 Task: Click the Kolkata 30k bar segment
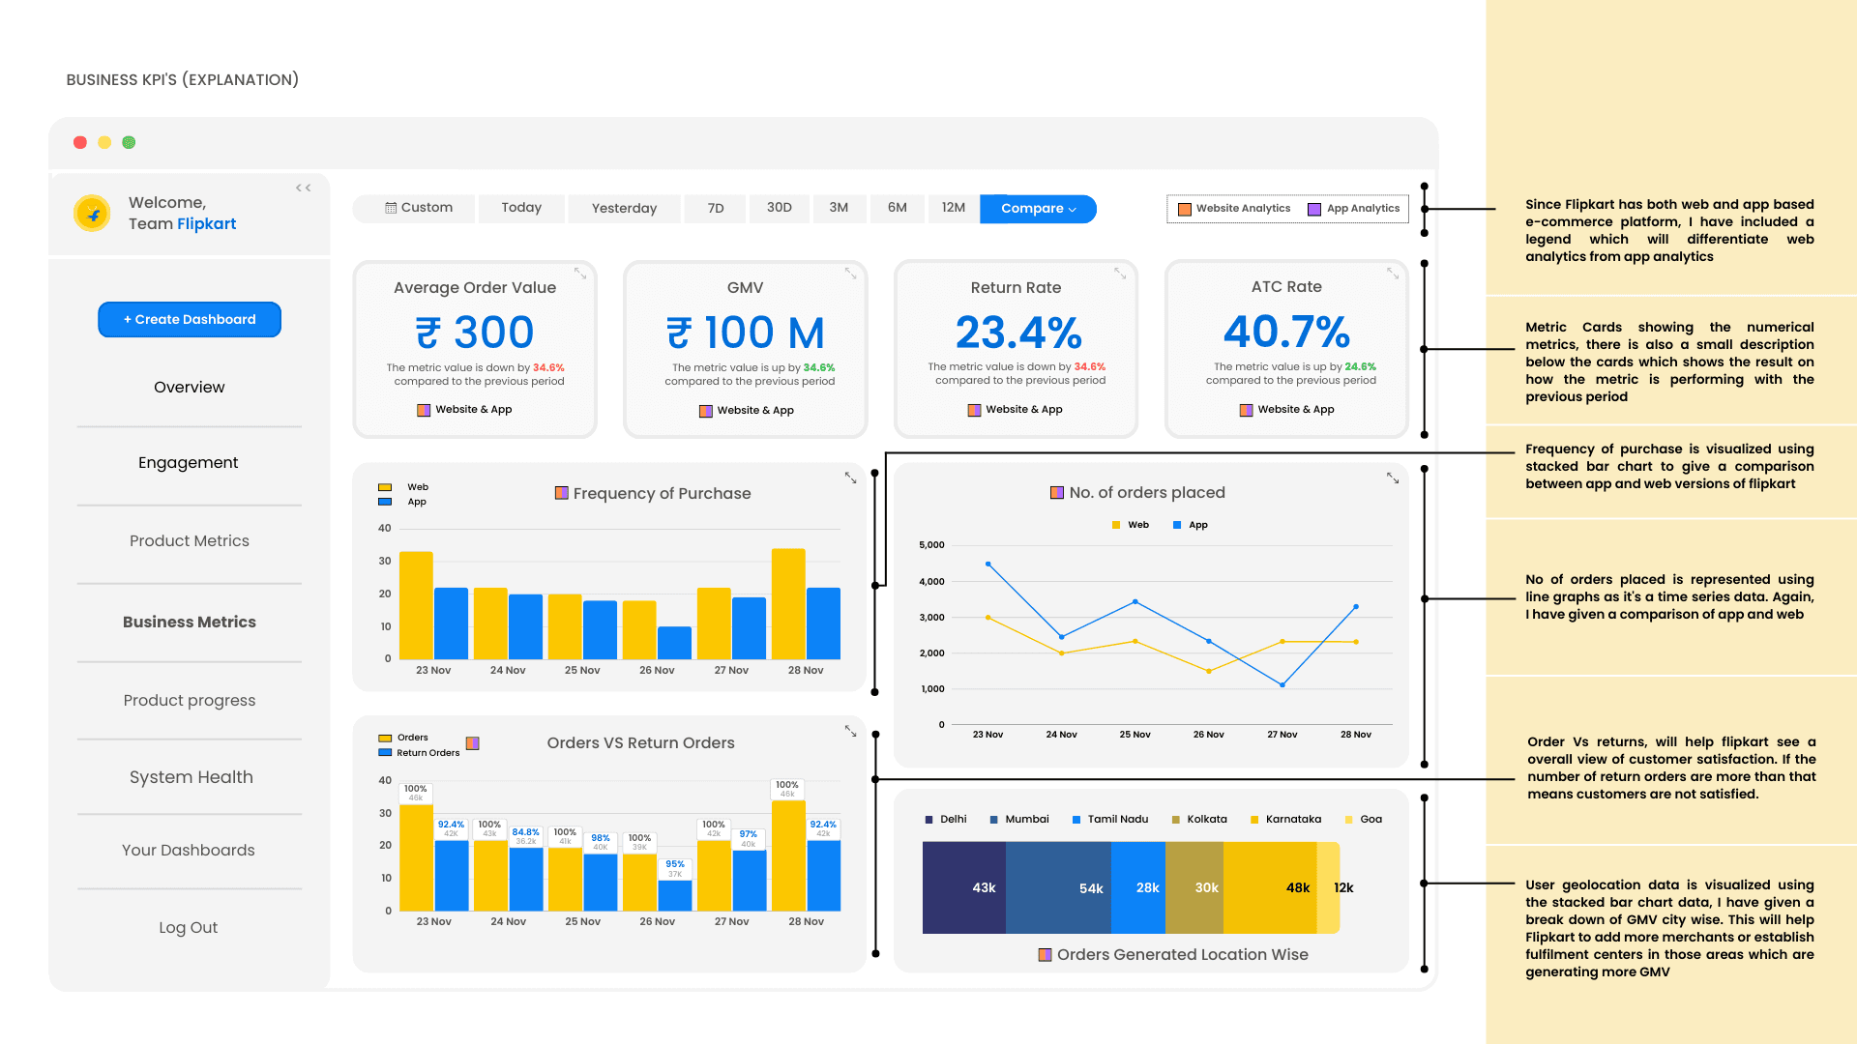[1194, 887]
